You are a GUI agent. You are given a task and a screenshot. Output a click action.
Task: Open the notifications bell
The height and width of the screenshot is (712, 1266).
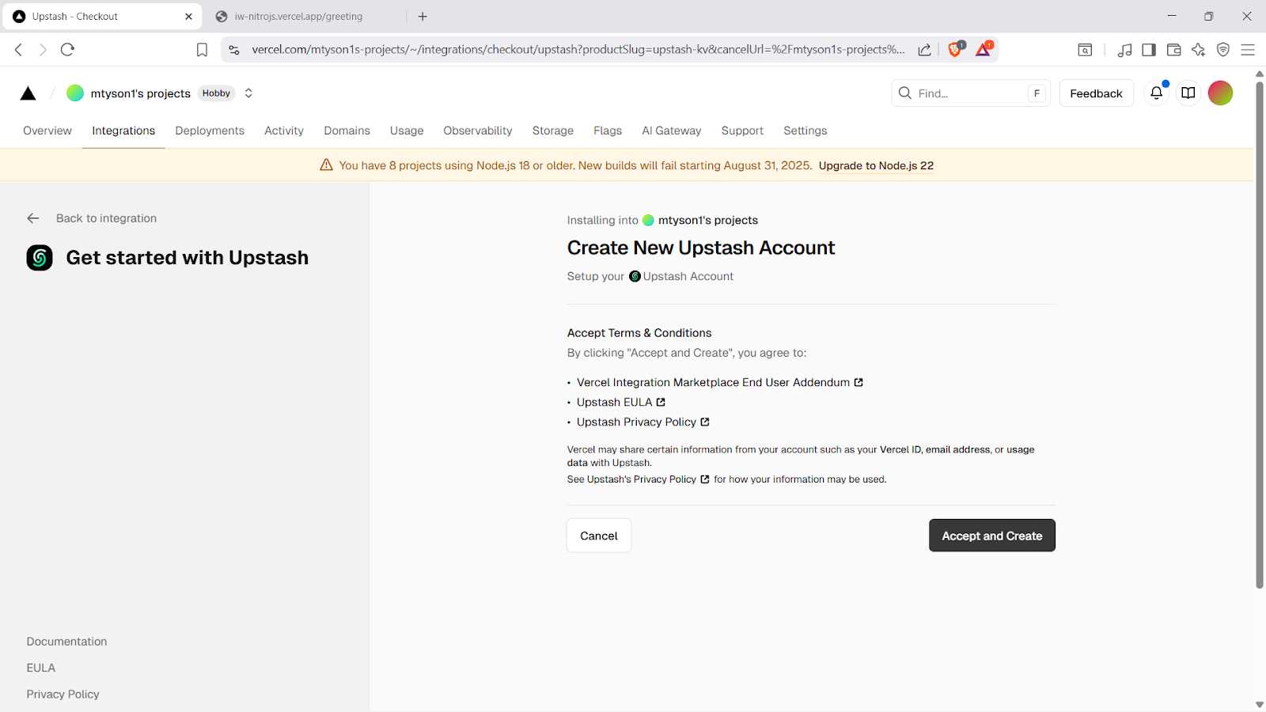pos(1156,93)
